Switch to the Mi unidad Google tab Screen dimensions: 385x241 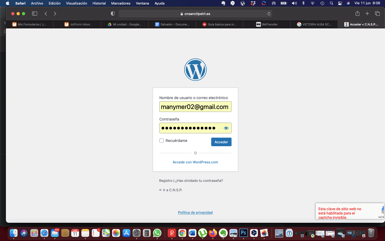pos(125,24)
